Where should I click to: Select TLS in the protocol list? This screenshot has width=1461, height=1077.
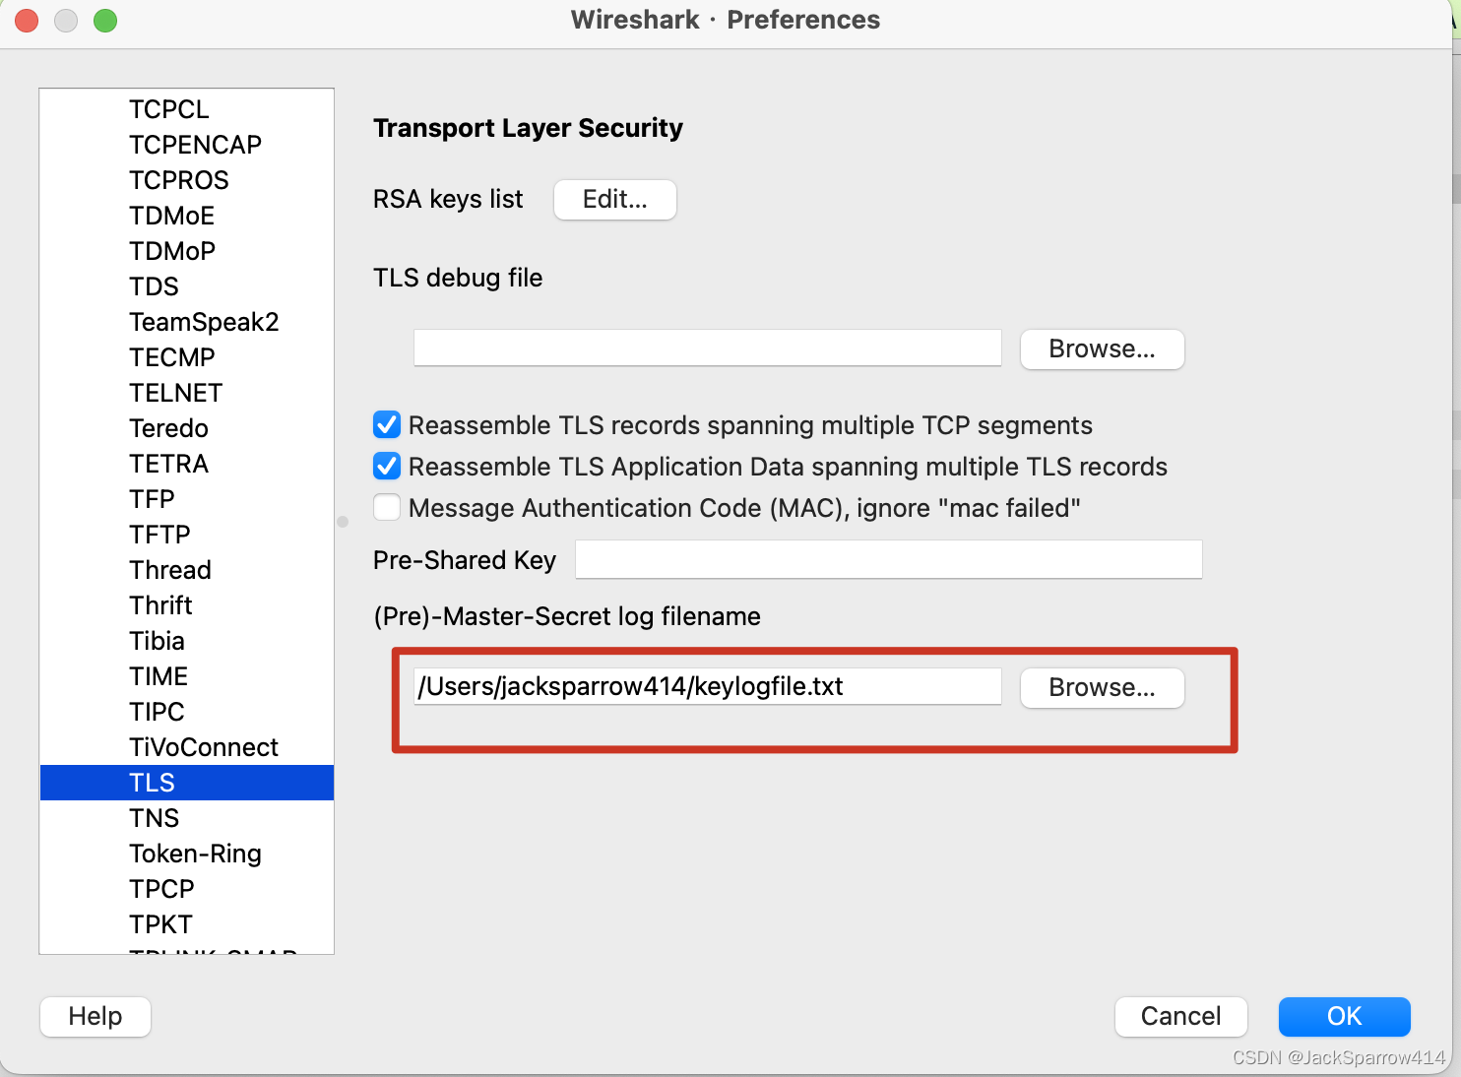tap(187, 783)
